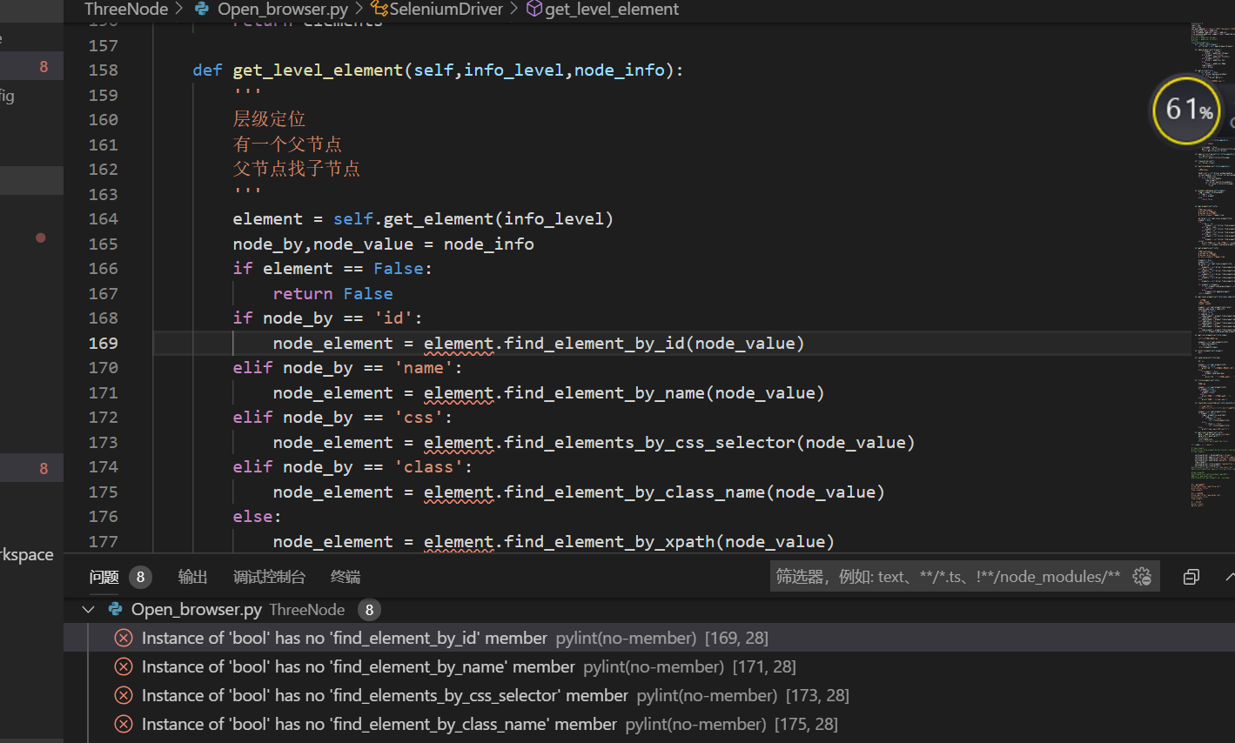Click the ThreeNode breadcrumb
The width and height of the screenshot is (1235, 743).
pyautogui.click(x=126, y=10)
